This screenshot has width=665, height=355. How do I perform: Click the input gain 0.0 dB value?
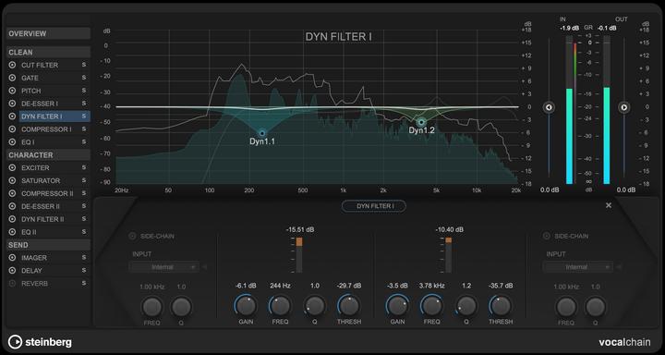click(550, 190)
